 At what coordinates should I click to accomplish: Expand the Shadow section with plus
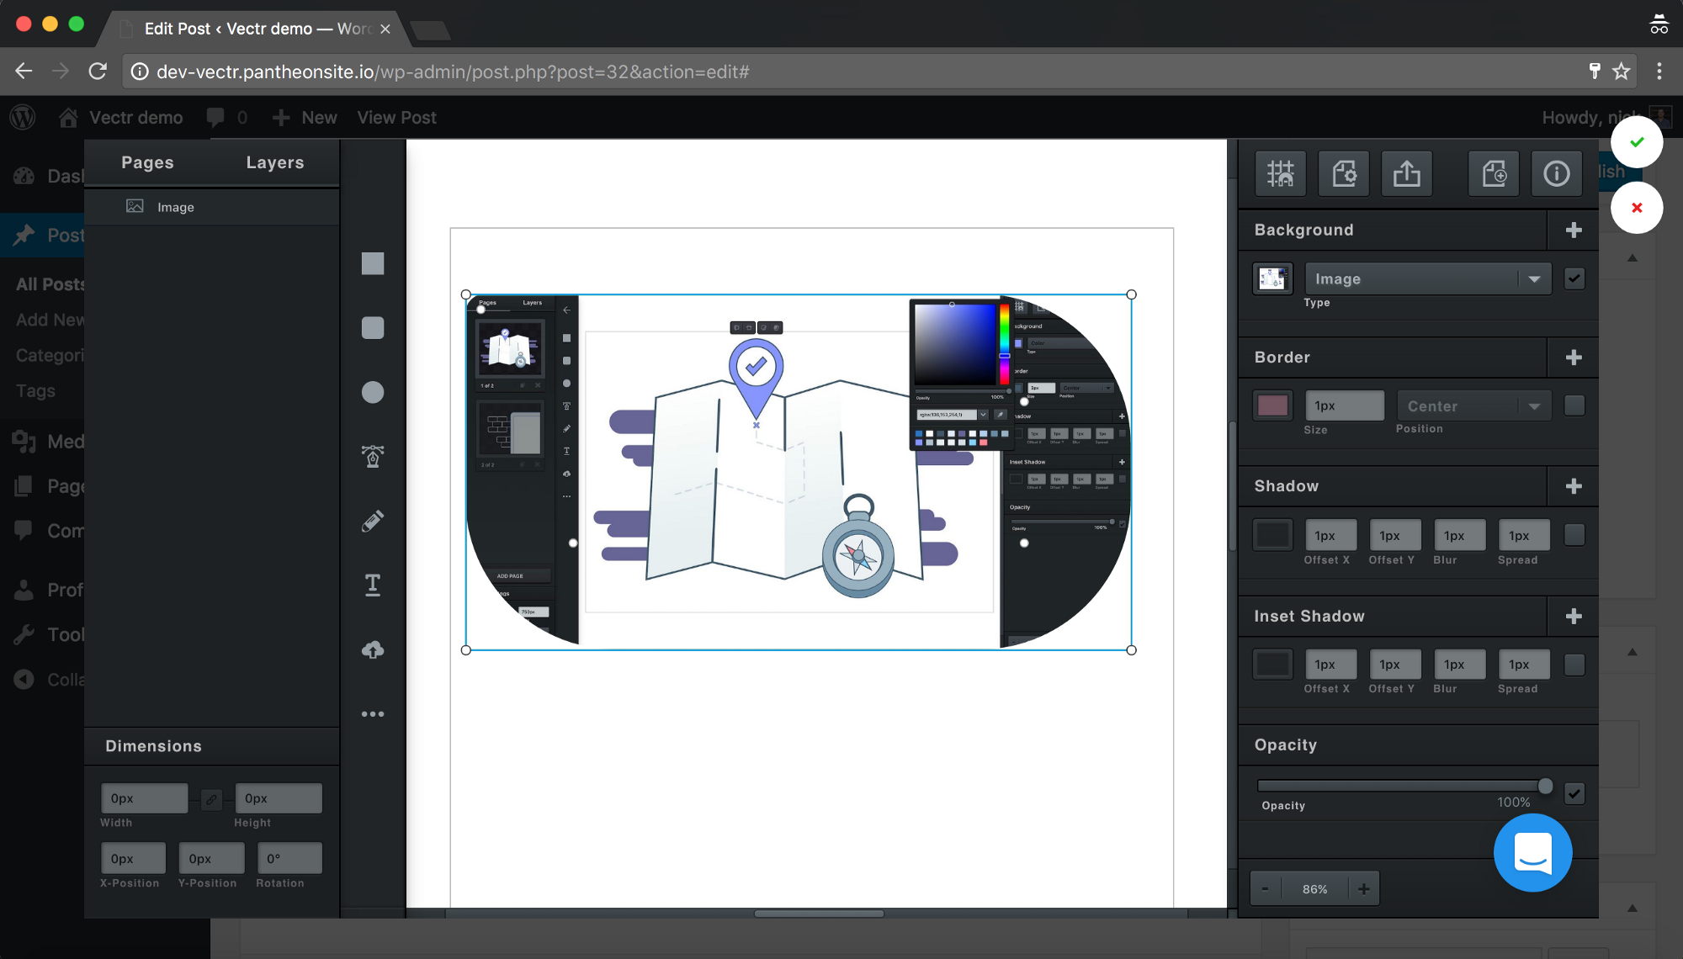tap(1573, 485)
